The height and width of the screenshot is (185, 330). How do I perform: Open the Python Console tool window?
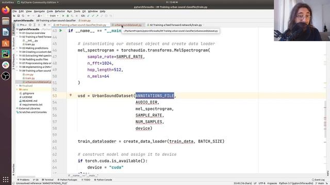[x=103, y=180]
